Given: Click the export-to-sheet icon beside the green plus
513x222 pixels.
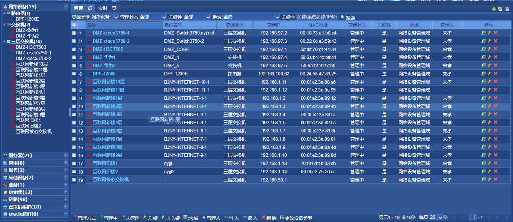Looking at the screenshot, I should click(x=500, y=9).
